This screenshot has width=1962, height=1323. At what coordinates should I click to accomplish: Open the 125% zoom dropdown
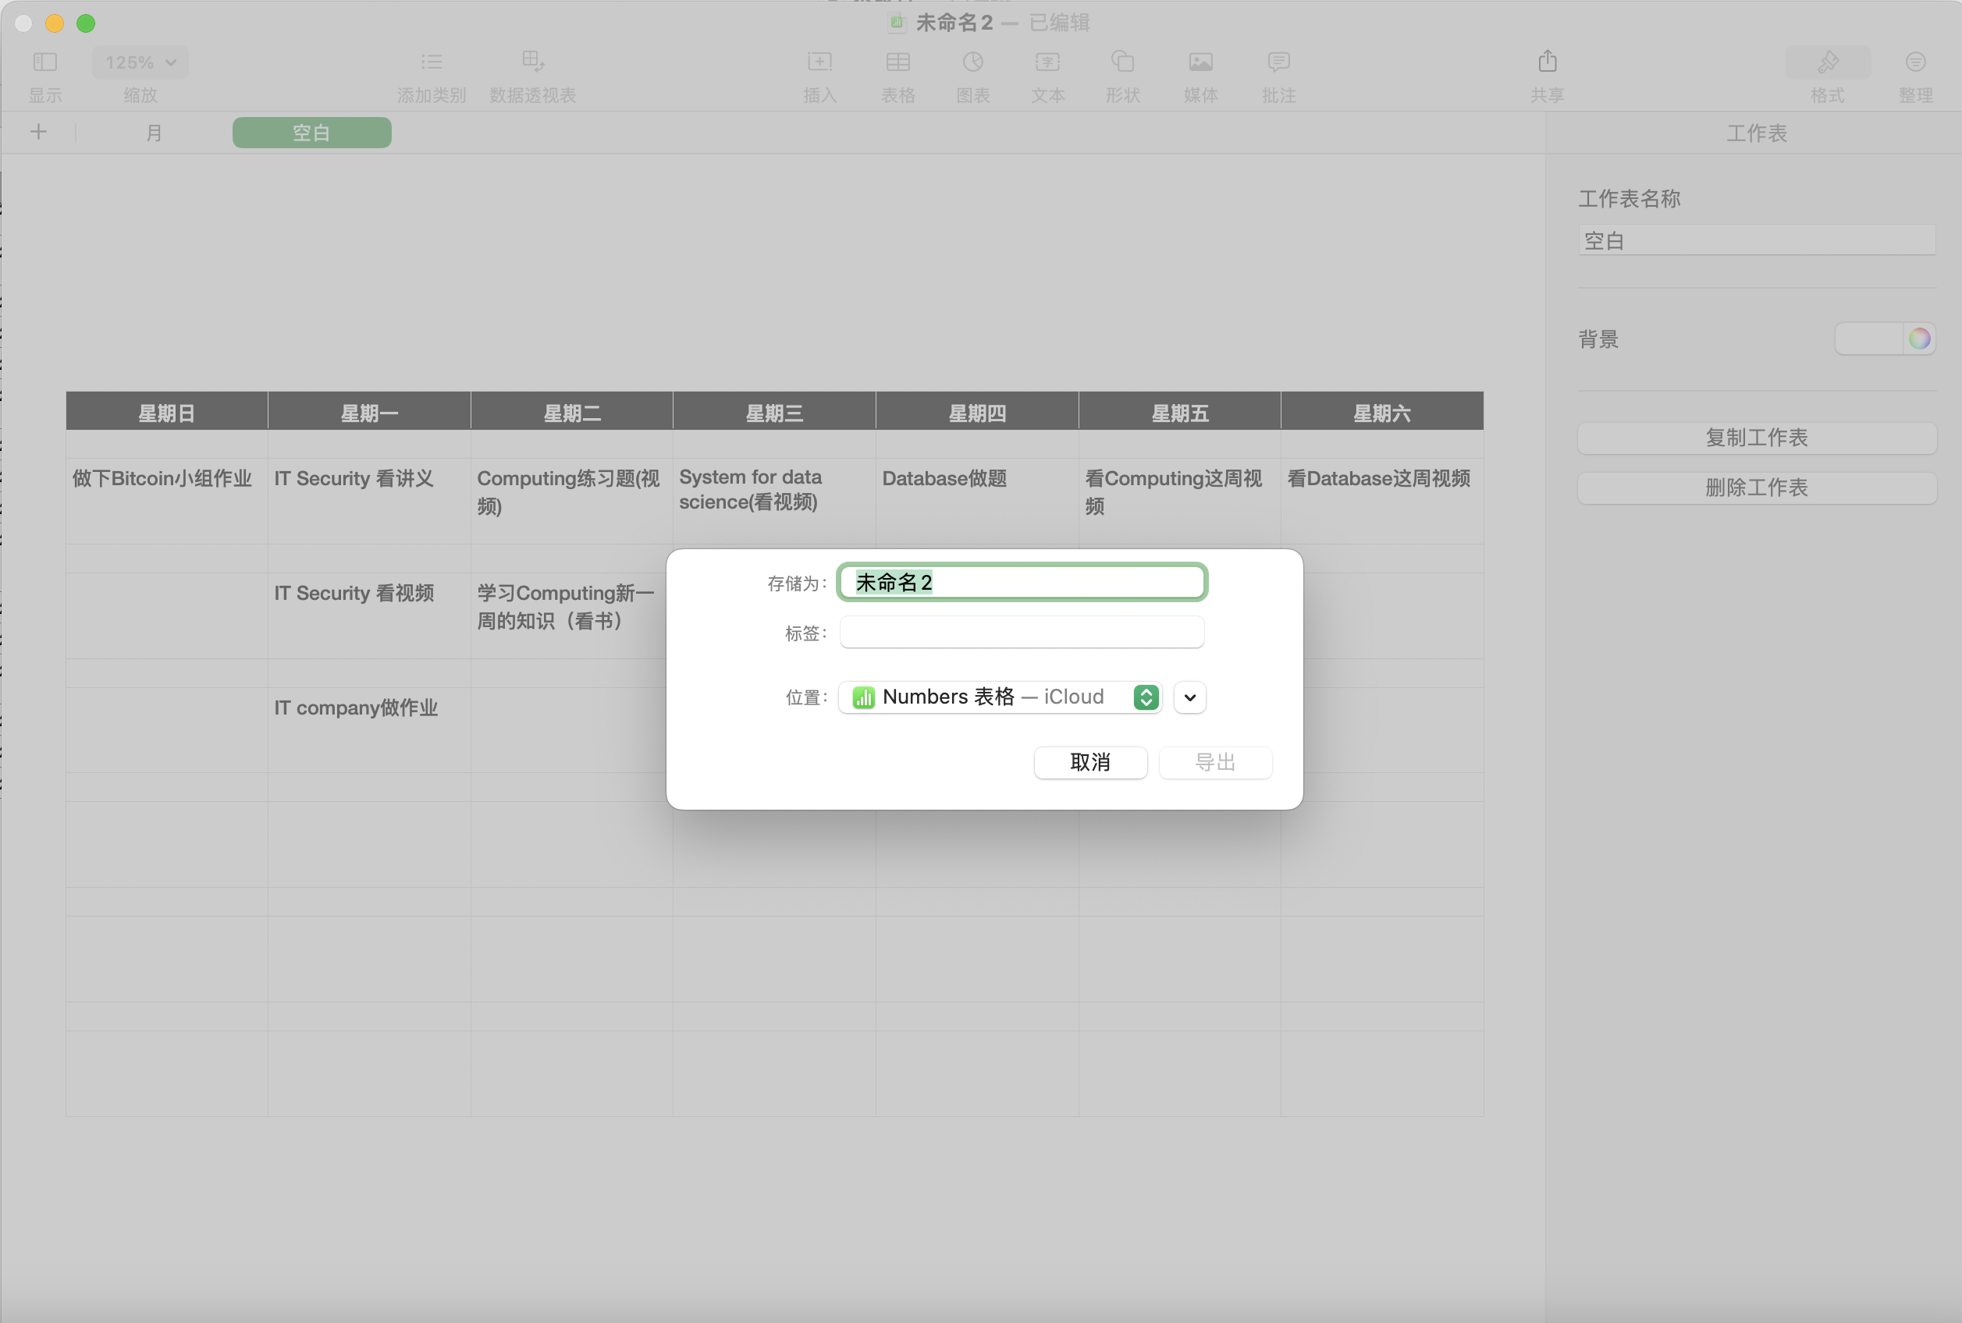tap(140, 62)
